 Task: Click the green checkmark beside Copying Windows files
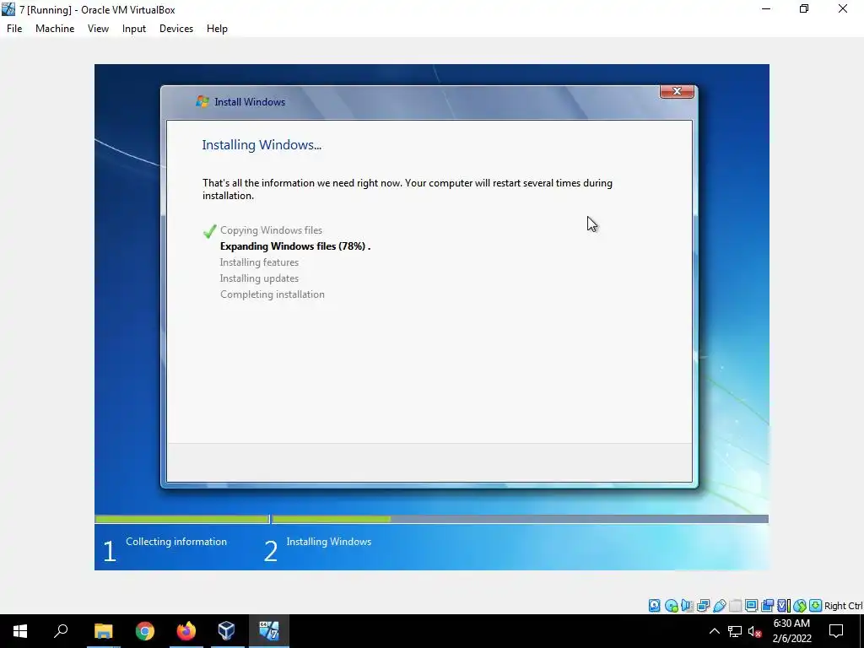point(209,231)
